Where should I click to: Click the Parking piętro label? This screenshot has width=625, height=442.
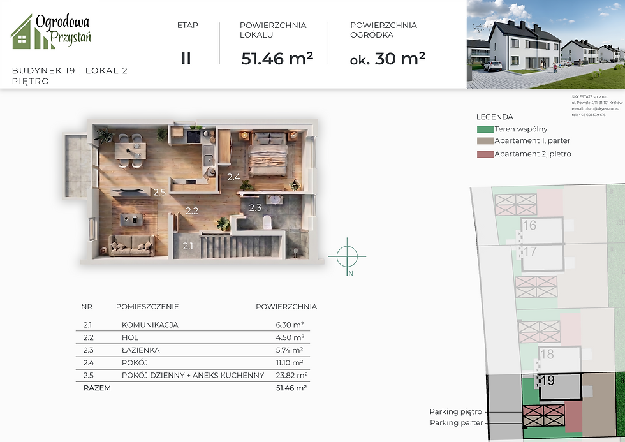pyautogui.click(x=455, y=412)
